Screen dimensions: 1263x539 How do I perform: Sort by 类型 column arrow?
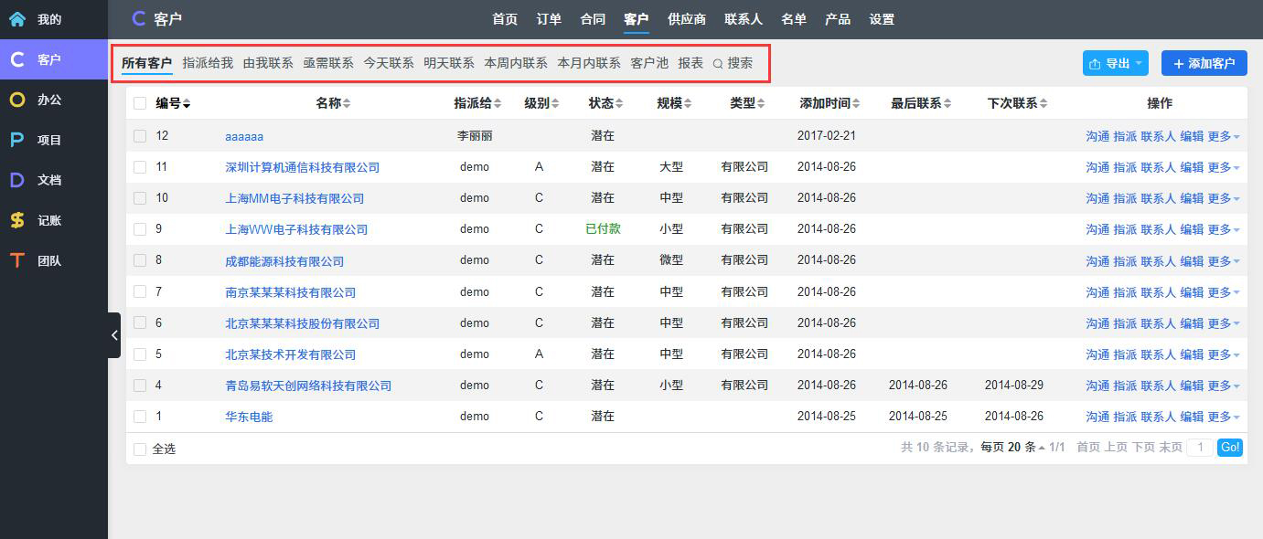(x=761, y=104)
